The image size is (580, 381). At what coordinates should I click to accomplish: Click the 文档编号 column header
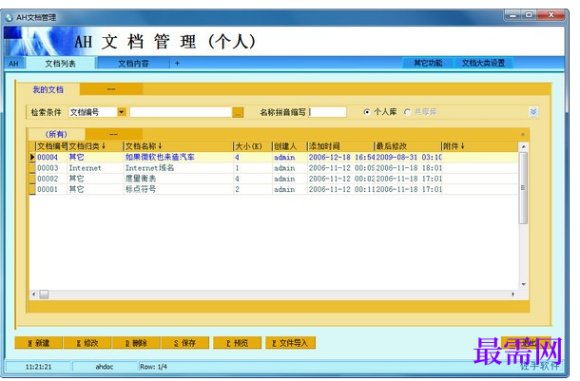pos(51,146)
